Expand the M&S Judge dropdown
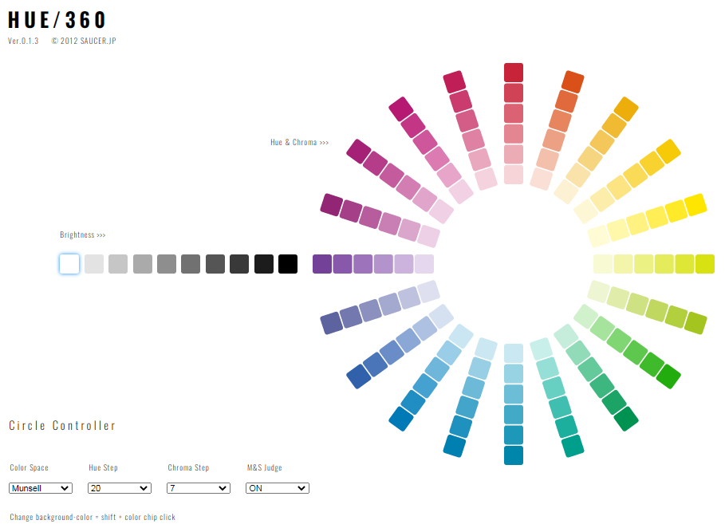The width and height of the screenshot is (725, 528). 278,488
